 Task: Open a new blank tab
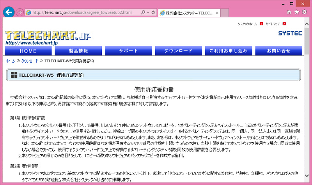point(225,13)
